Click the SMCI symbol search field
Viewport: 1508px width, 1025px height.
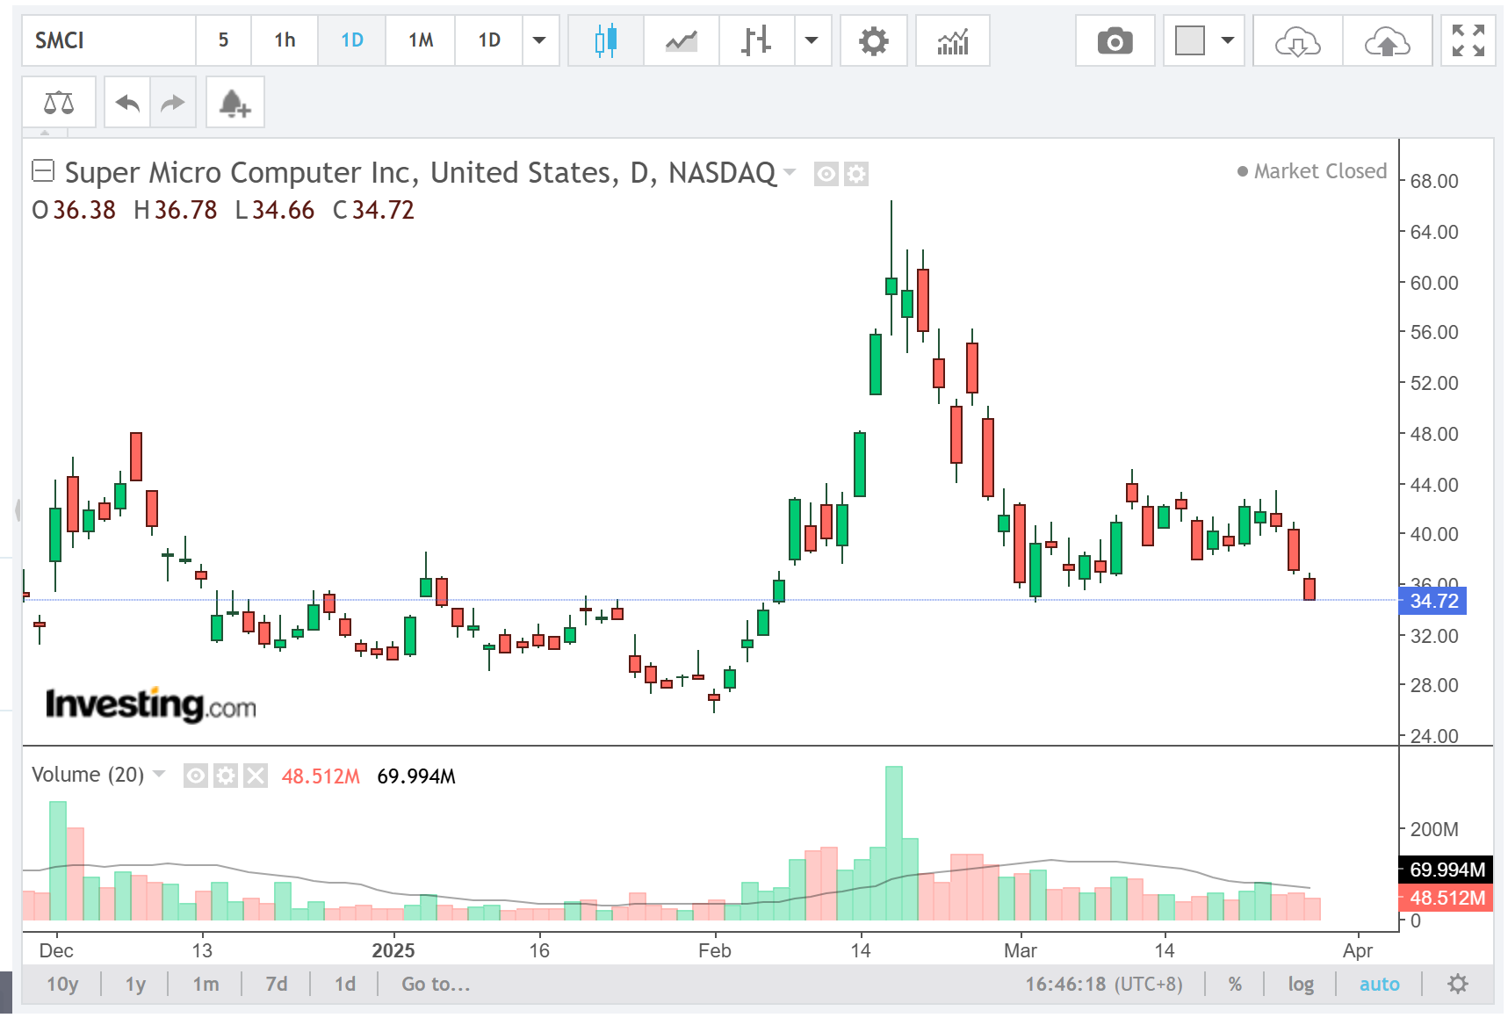tap(109, 40)
